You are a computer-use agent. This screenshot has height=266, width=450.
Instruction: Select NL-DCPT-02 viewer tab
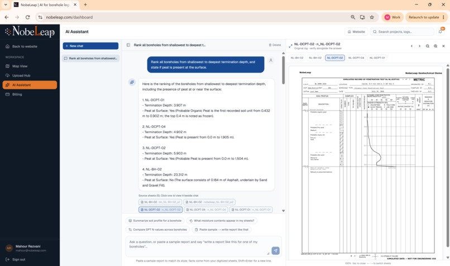[x=335, y=58]
